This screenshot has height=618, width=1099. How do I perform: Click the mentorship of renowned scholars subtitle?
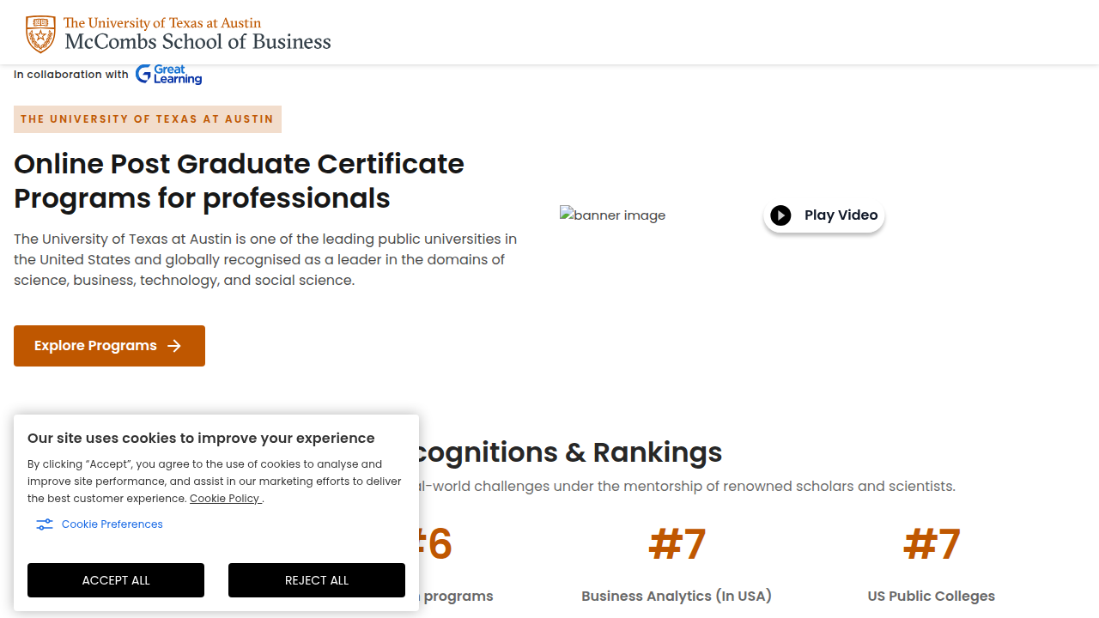(687, 487)
